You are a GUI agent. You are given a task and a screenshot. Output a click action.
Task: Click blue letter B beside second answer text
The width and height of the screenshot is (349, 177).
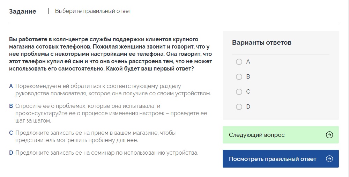[x=11, y=106]
